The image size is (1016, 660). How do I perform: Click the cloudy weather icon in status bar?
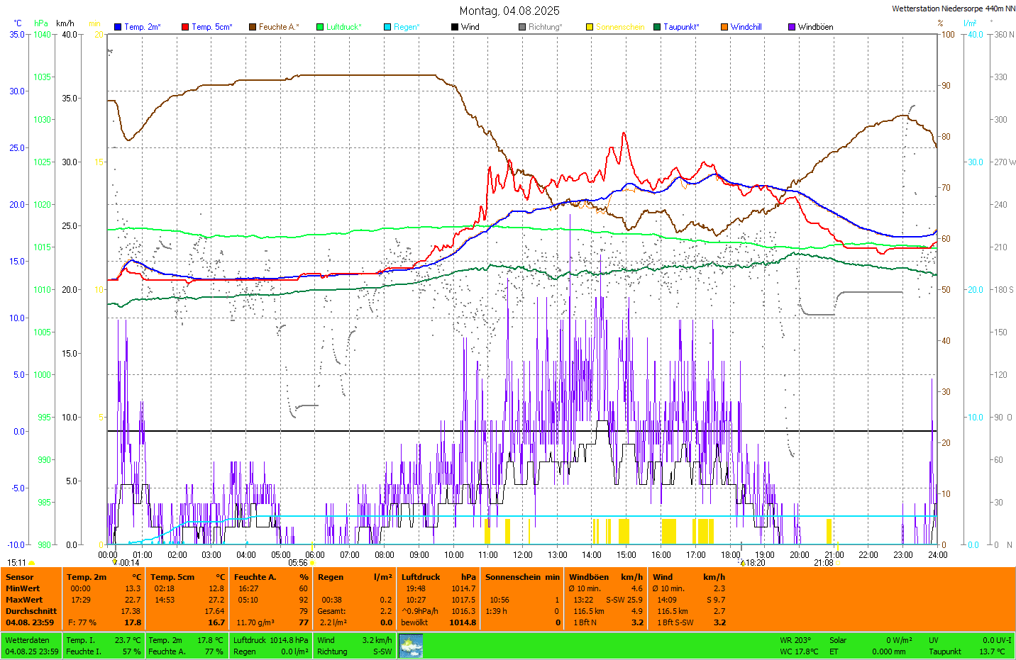click(411, 646)
